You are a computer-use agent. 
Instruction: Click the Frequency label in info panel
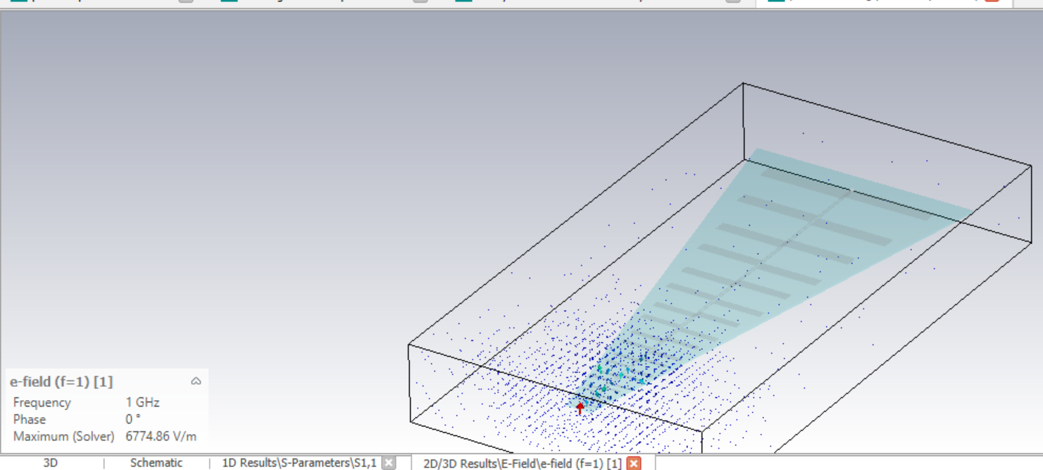(42, 402)
